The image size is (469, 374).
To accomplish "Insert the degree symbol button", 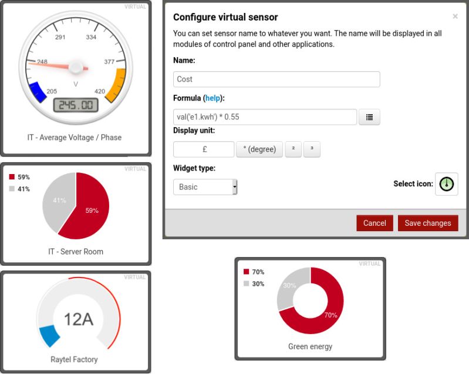I will [x=259, y=149].
